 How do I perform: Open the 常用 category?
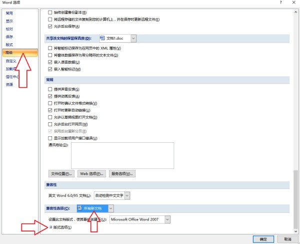(x=9, y=13)
